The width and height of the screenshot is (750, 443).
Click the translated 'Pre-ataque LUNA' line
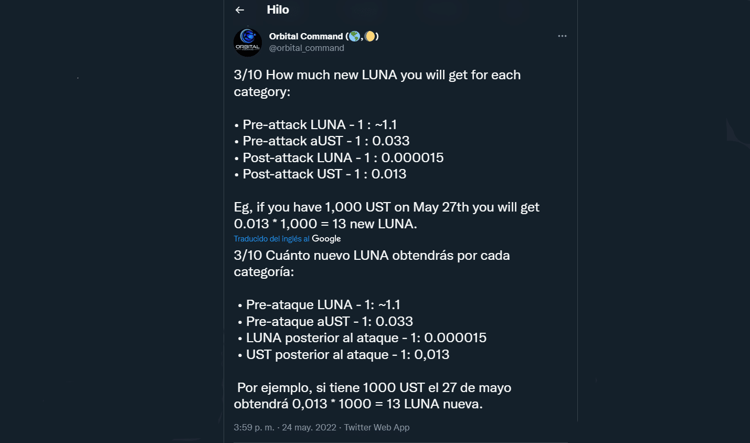tap(319, 305)
